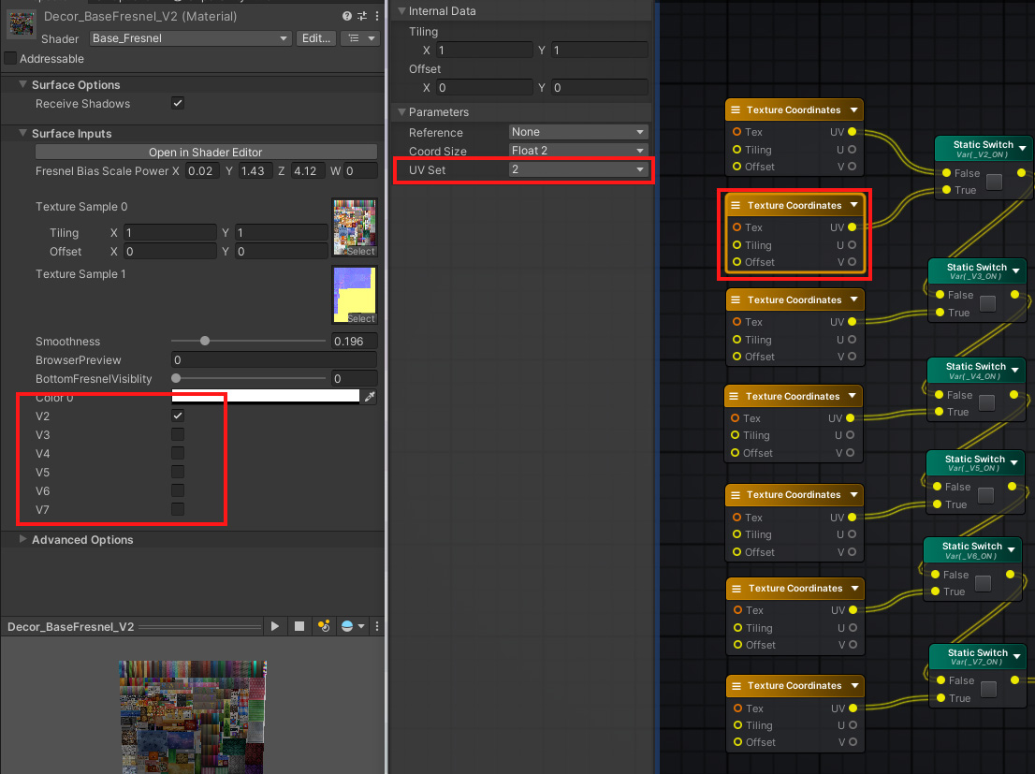Click Offset input port of fourth Texture Coordinates node

pos(735,452)
